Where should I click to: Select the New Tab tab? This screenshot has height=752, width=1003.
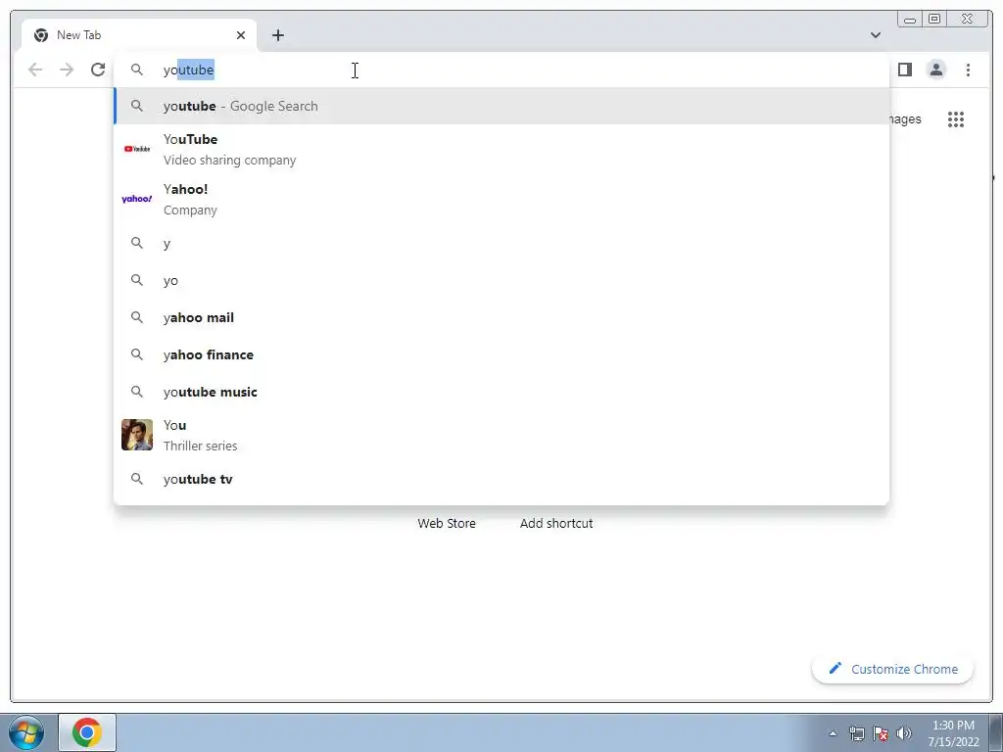click(139, 35)
